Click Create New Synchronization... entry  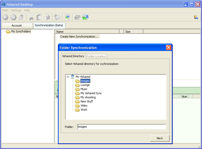click(79, 37)
